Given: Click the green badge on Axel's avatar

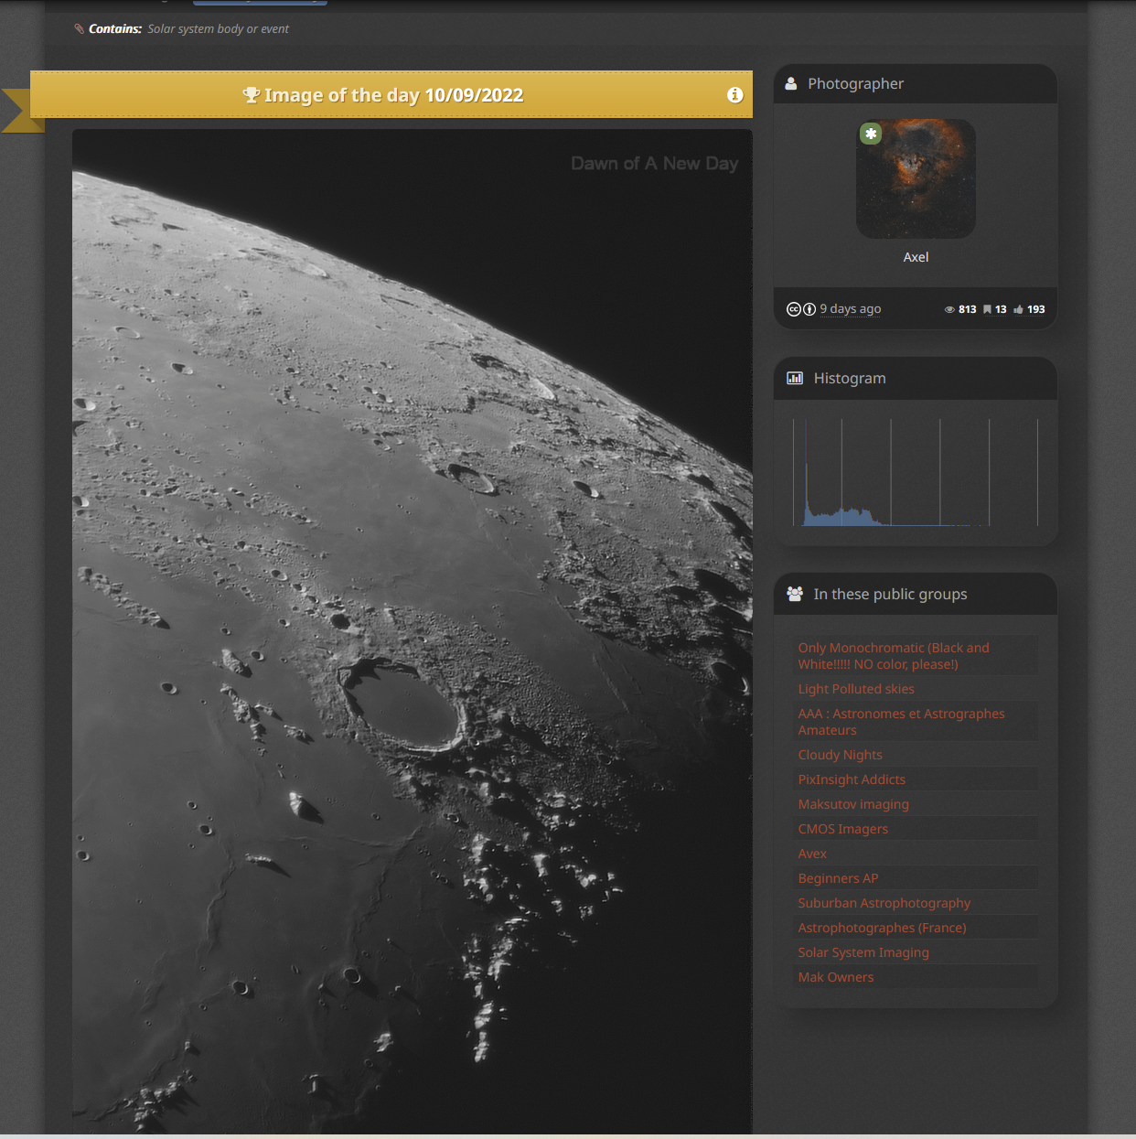Looking at the screenshot, I should (871, 134).
